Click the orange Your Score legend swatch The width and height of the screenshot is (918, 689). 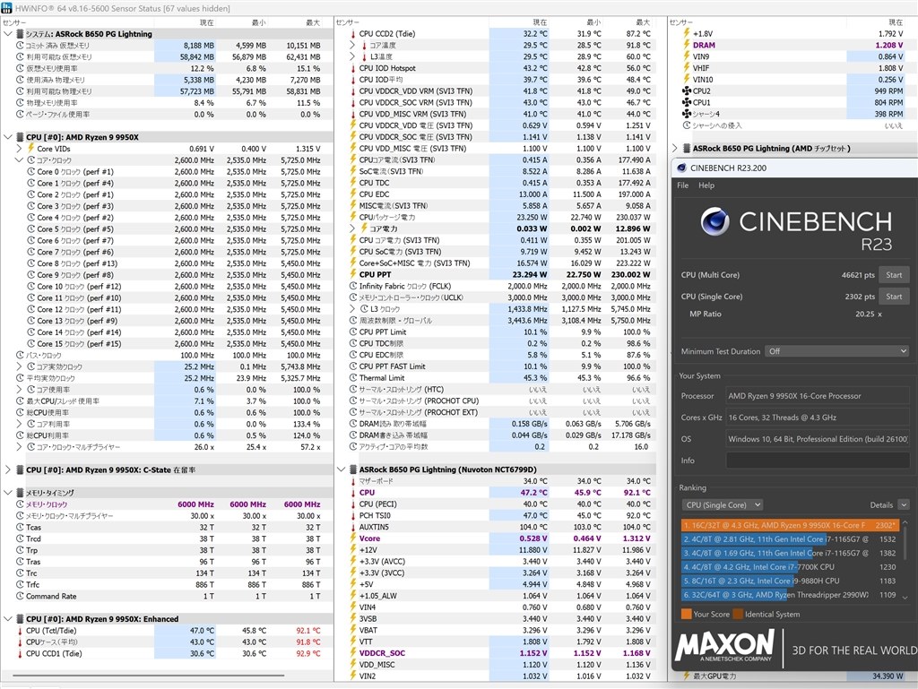pyautogui.click(x=686, y=614)
